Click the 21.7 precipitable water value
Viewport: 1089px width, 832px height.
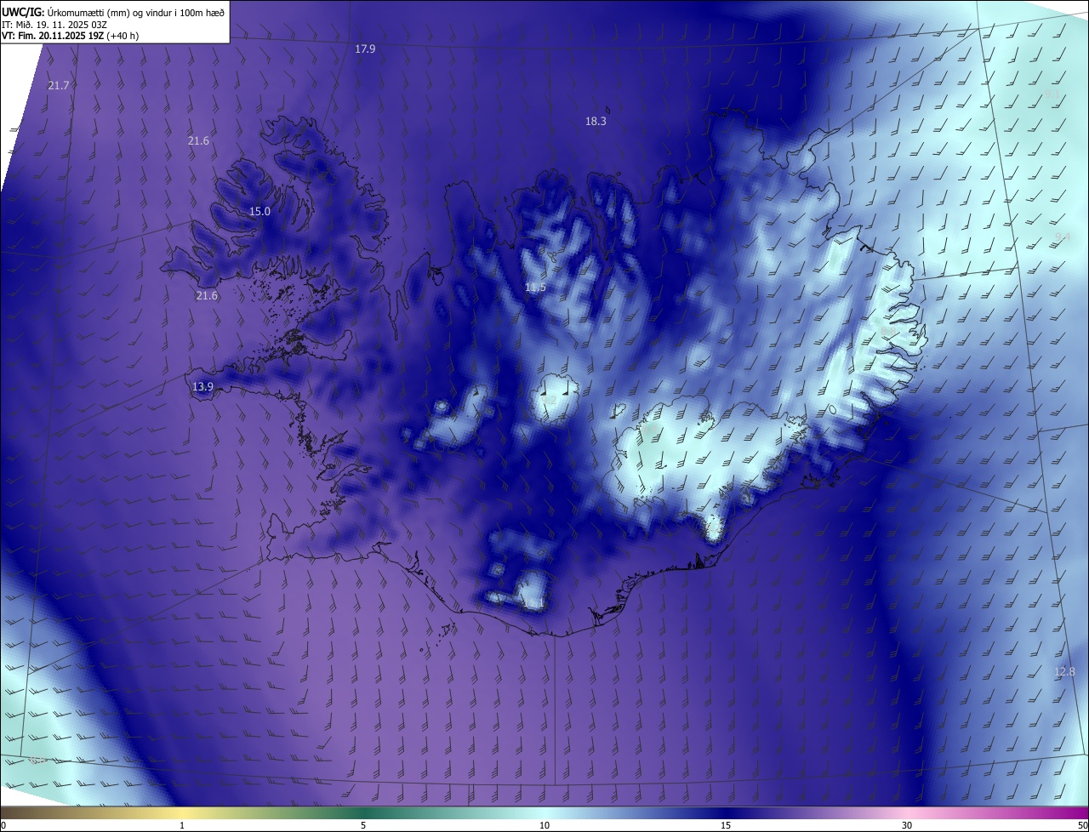tap(59, 86)
